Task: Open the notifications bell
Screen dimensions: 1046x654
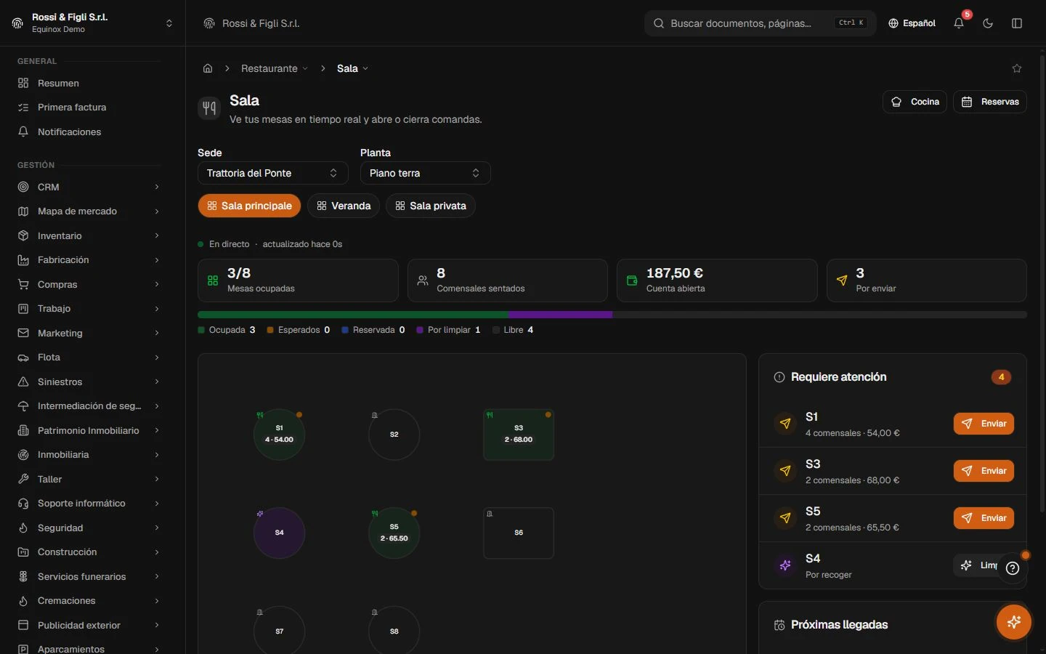Action: pos(959,23)
